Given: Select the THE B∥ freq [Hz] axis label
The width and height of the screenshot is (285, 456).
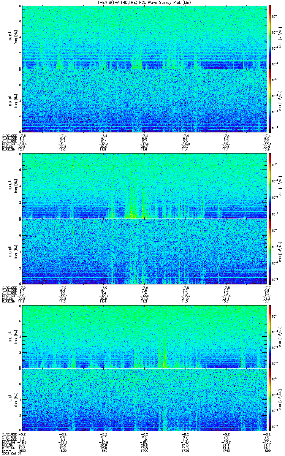Looking at the screenshot, I should (15, 400).
